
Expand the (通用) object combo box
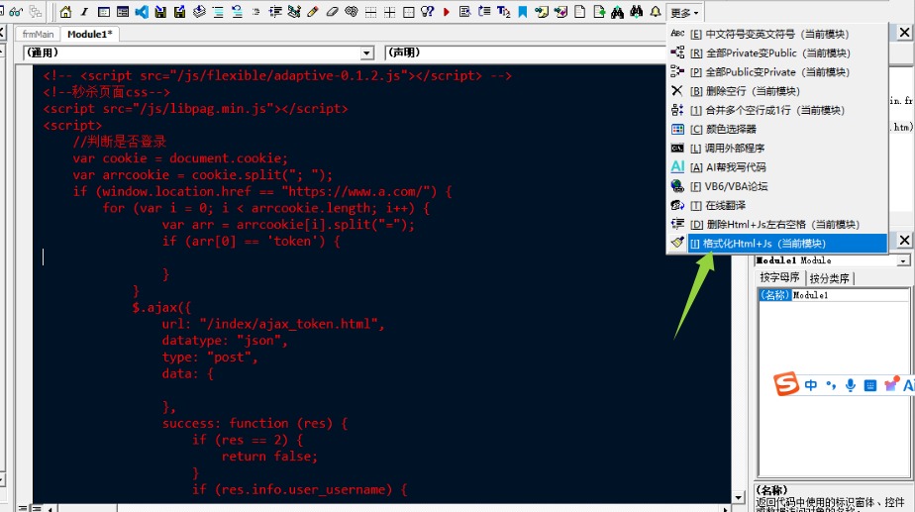(x=366, y=52)
